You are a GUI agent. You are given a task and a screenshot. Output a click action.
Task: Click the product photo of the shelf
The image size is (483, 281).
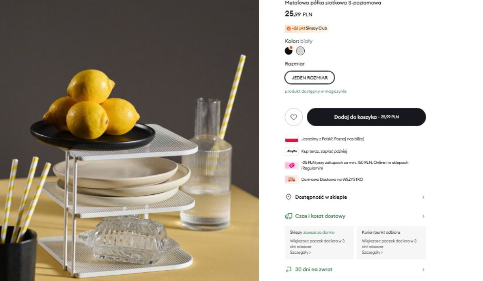point(129,181)
